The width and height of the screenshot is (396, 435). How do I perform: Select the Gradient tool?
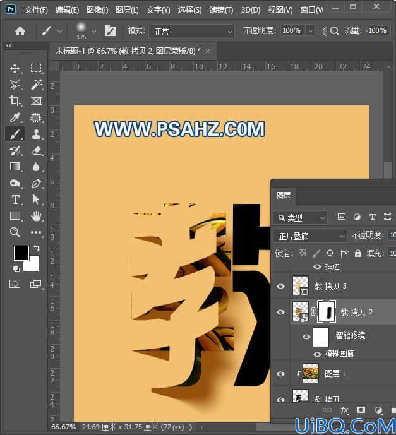click(x=15, y=167)
